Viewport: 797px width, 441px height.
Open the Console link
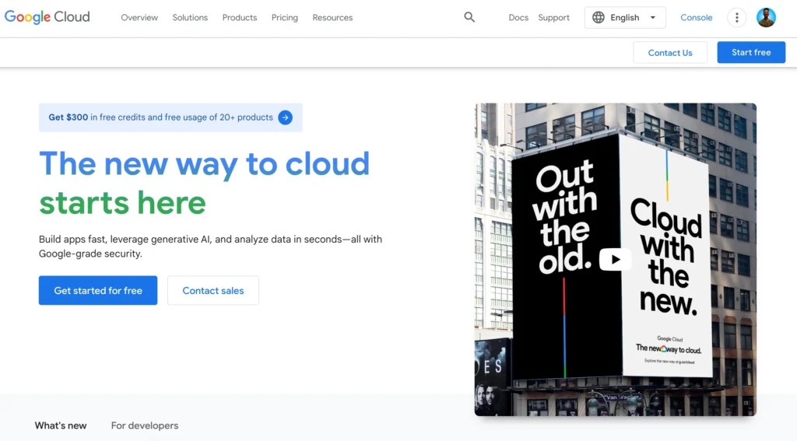[697, 18]
